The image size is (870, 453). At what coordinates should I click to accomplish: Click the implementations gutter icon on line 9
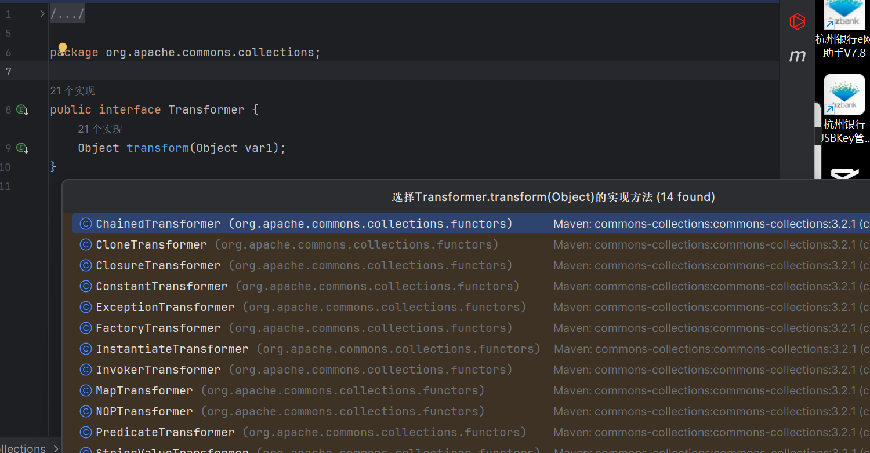click(23, 148)
